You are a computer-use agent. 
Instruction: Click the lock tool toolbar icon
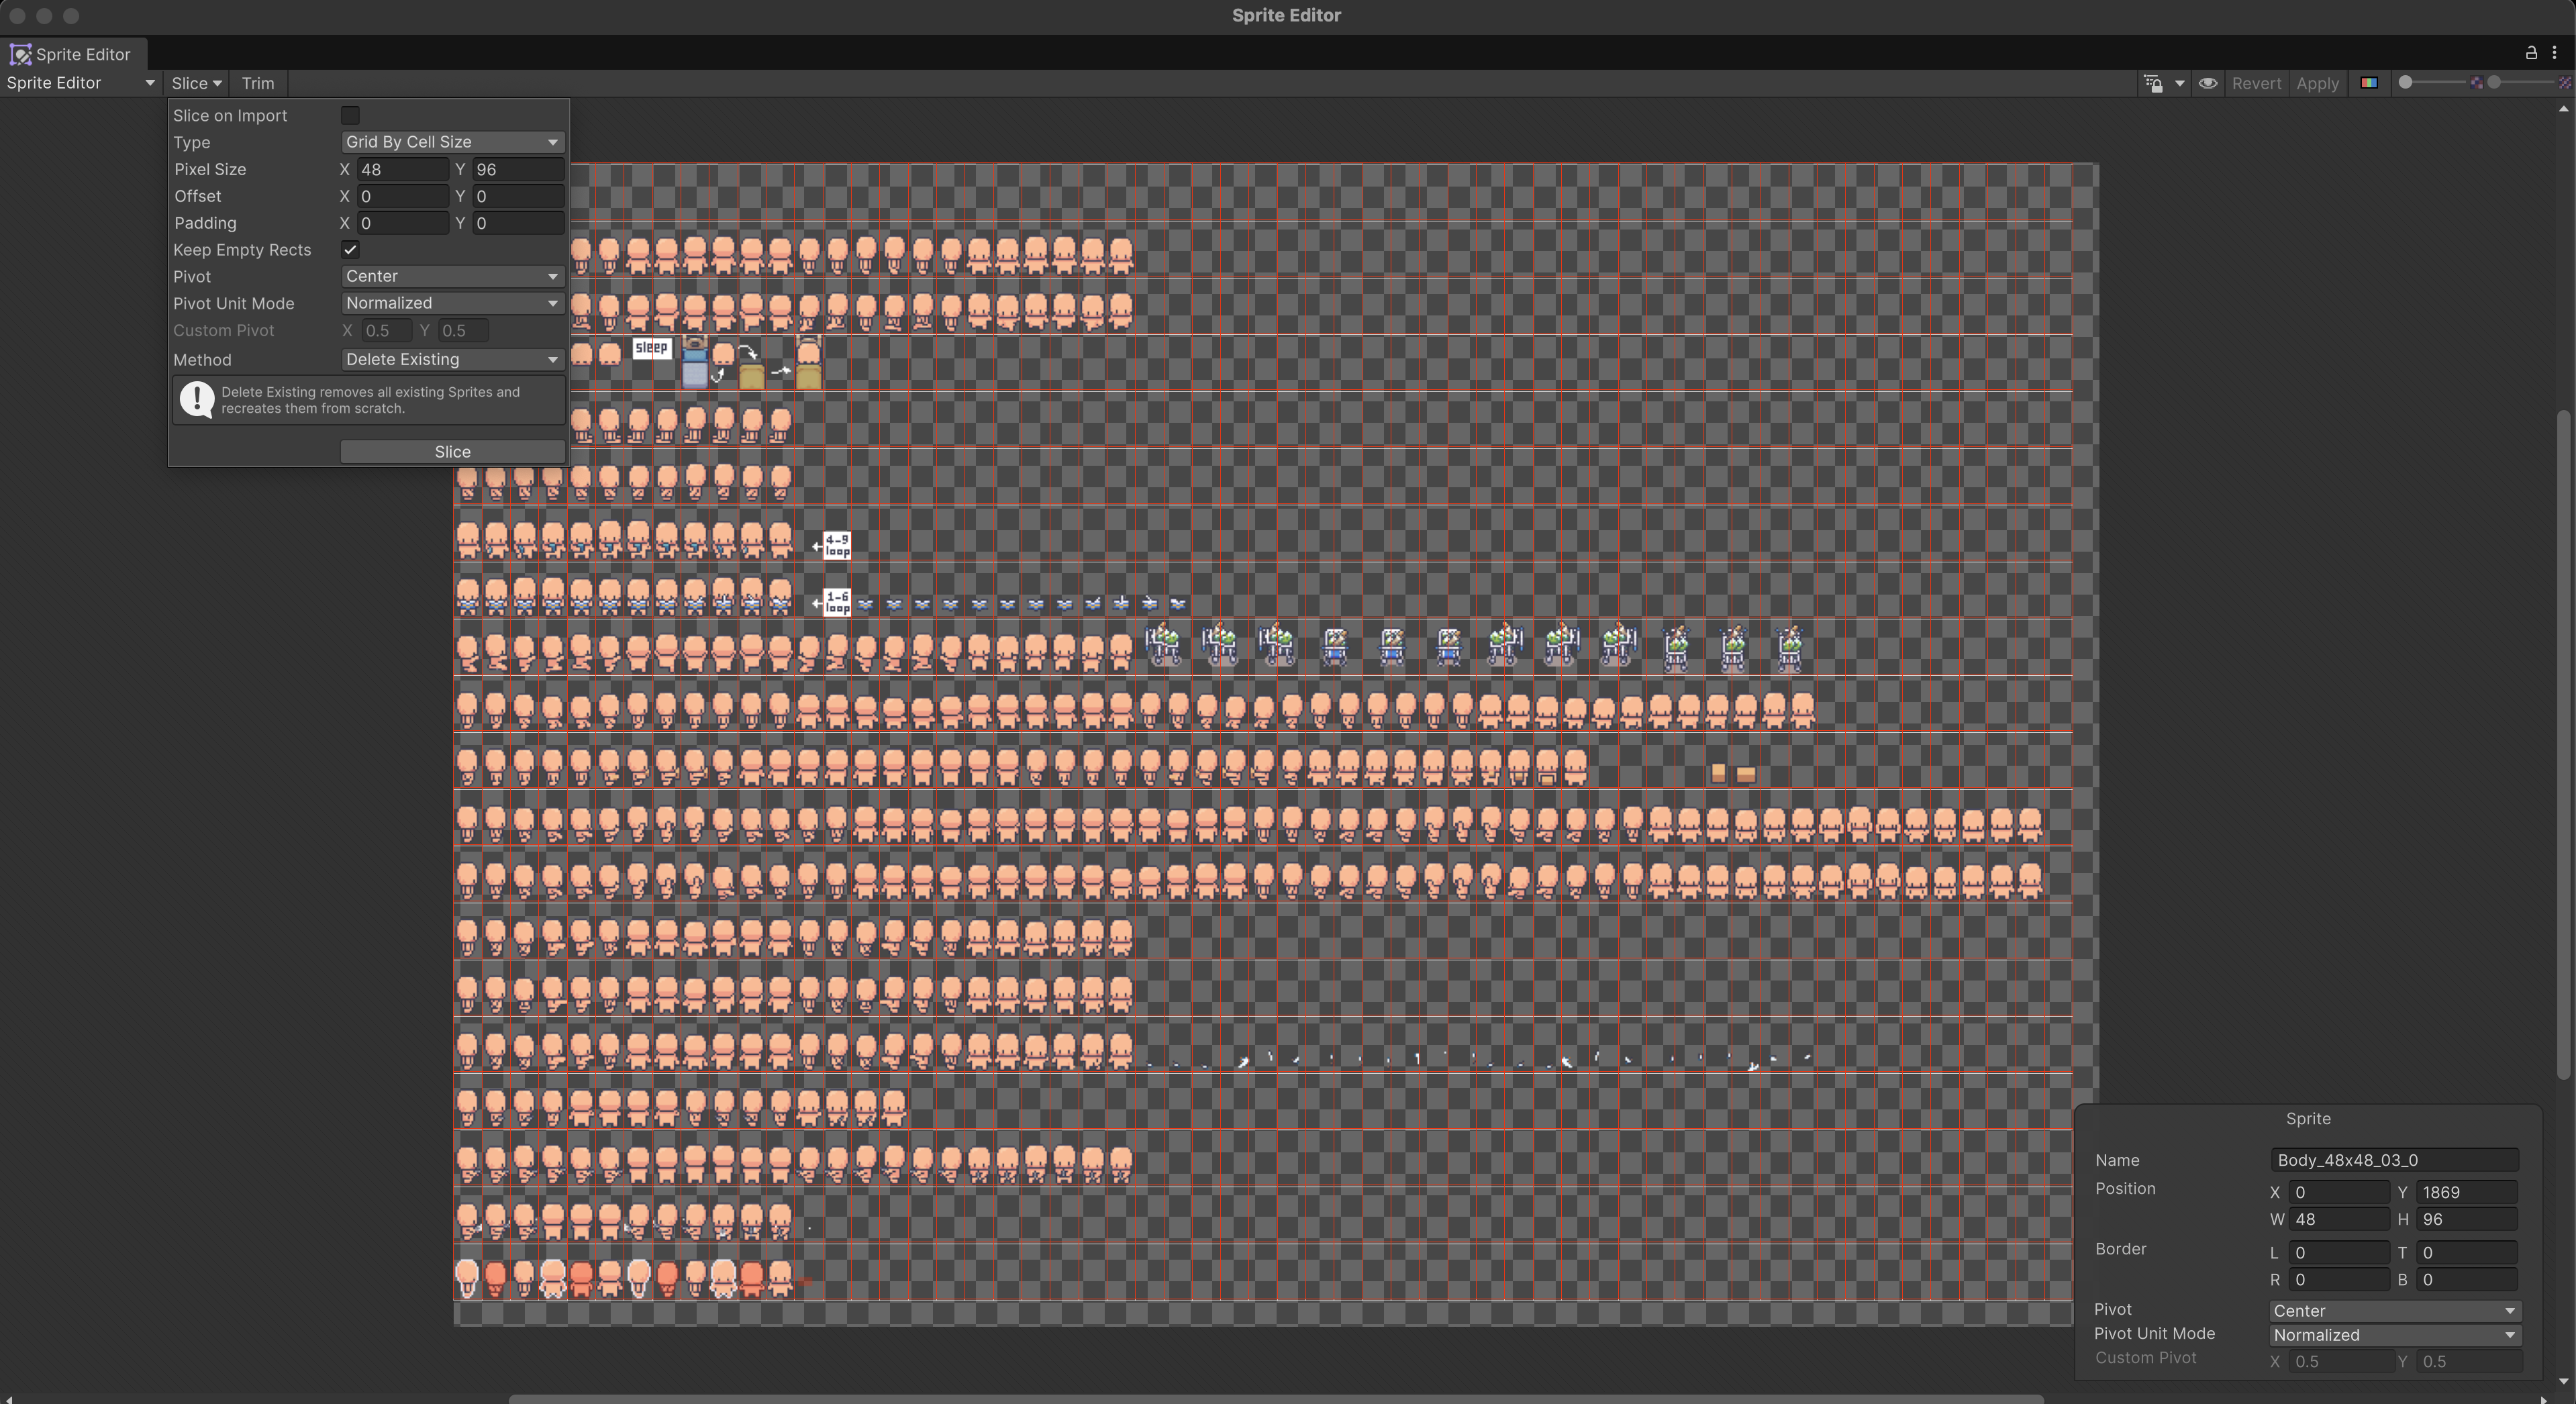(2153, 83)
